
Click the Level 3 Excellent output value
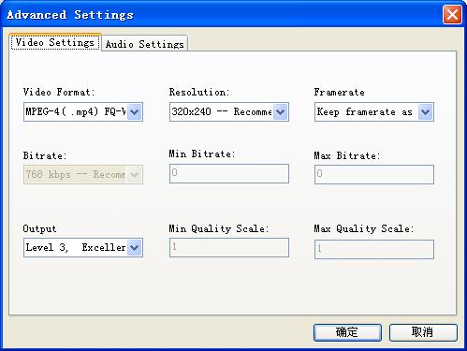tap(76, 248)
